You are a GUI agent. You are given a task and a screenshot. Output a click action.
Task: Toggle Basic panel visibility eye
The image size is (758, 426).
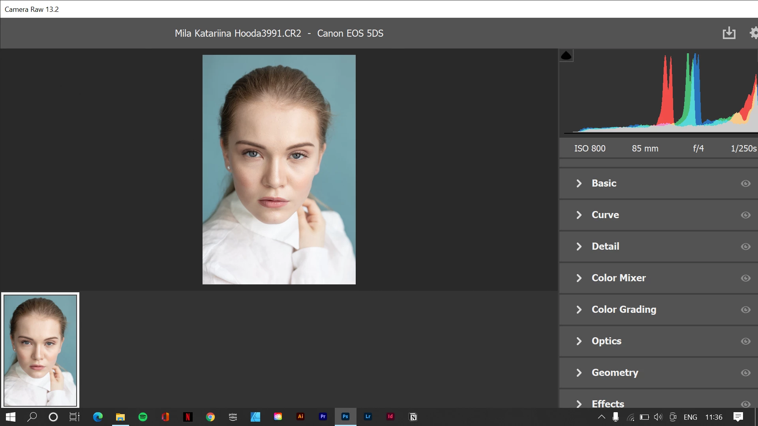coord(745,183)
